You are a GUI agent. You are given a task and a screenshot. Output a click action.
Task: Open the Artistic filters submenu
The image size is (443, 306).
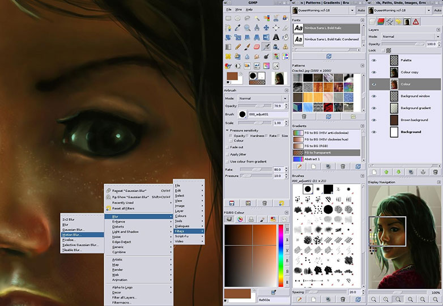[139, 260]
